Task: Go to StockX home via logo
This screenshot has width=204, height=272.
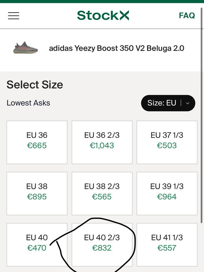Action: [x=103, y=15]
